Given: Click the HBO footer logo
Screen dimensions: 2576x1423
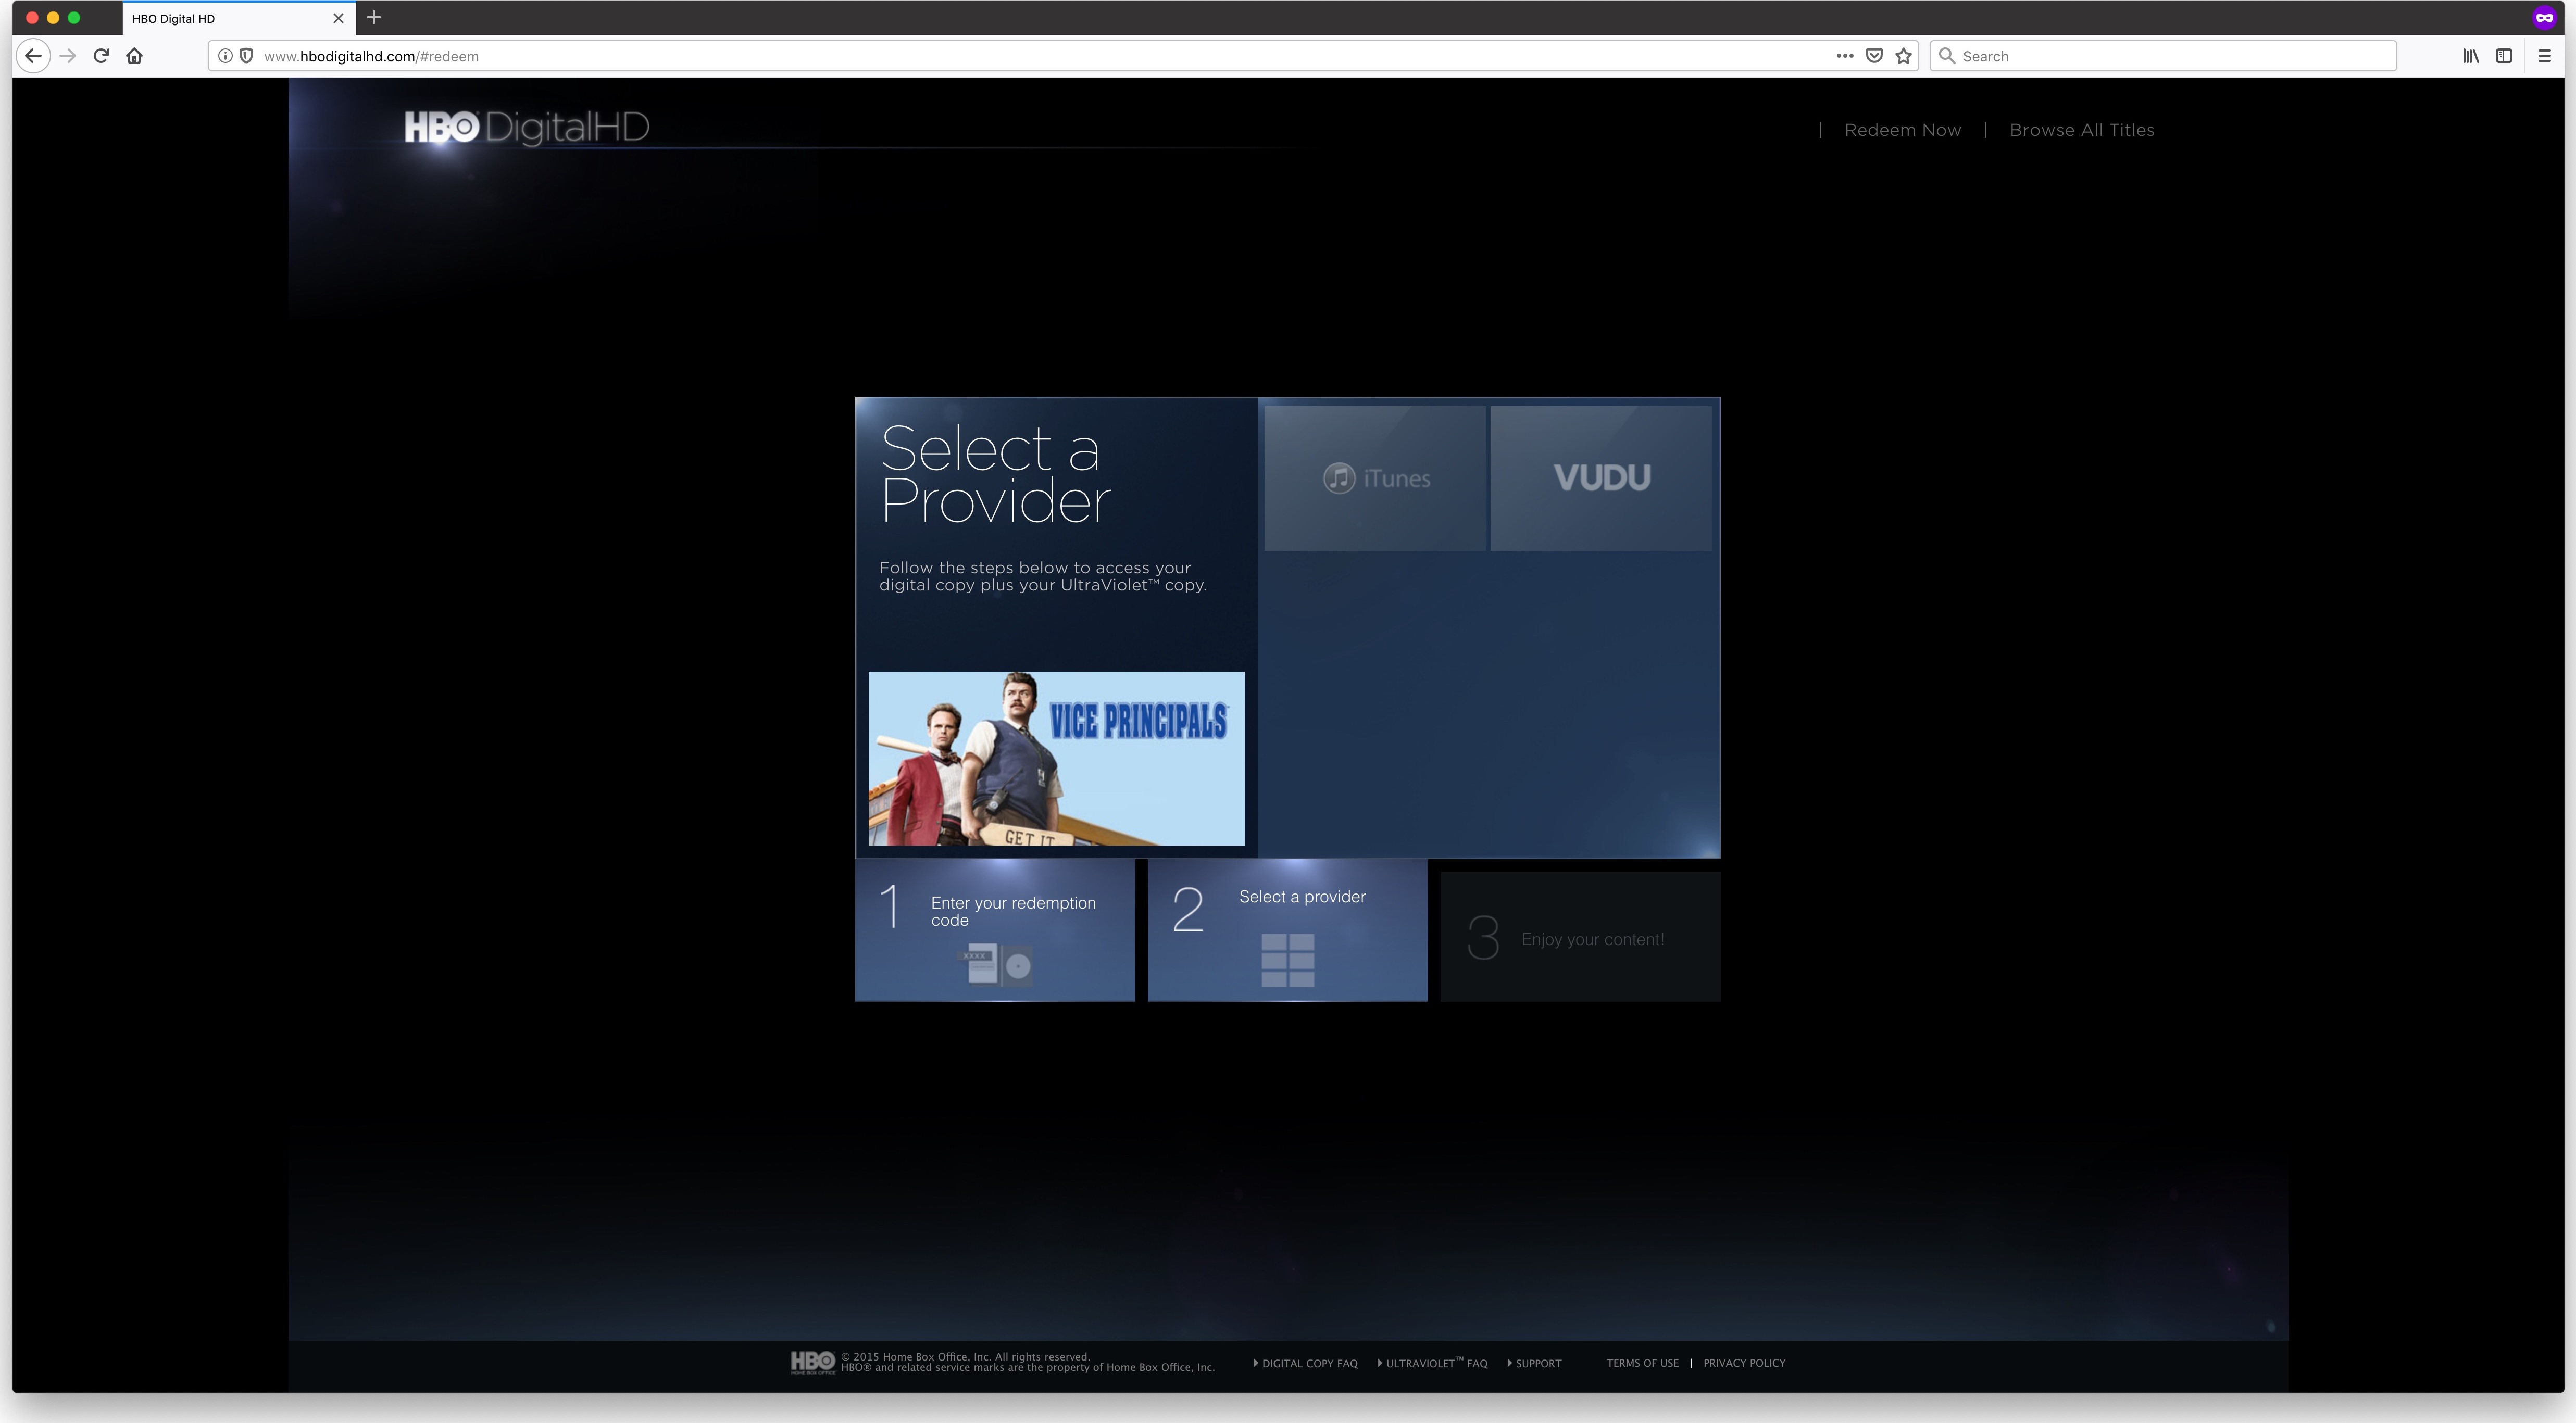Looking at the screenshot, I should point(813,1362).
